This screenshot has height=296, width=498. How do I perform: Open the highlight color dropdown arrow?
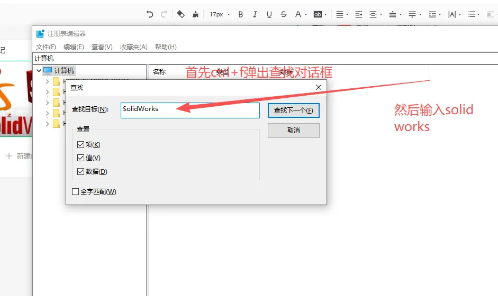pyautogui.click(x=325, y=15)
